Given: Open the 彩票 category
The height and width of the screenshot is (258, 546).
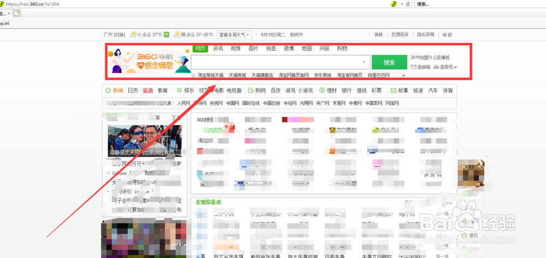Looking at the screenshot, I should [376, 91].
